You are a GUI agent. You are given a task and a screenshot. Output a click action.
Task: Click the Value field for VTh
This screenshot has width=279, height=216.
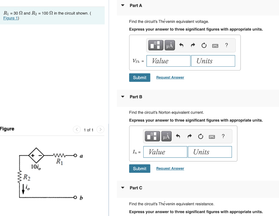click(168, 61)
